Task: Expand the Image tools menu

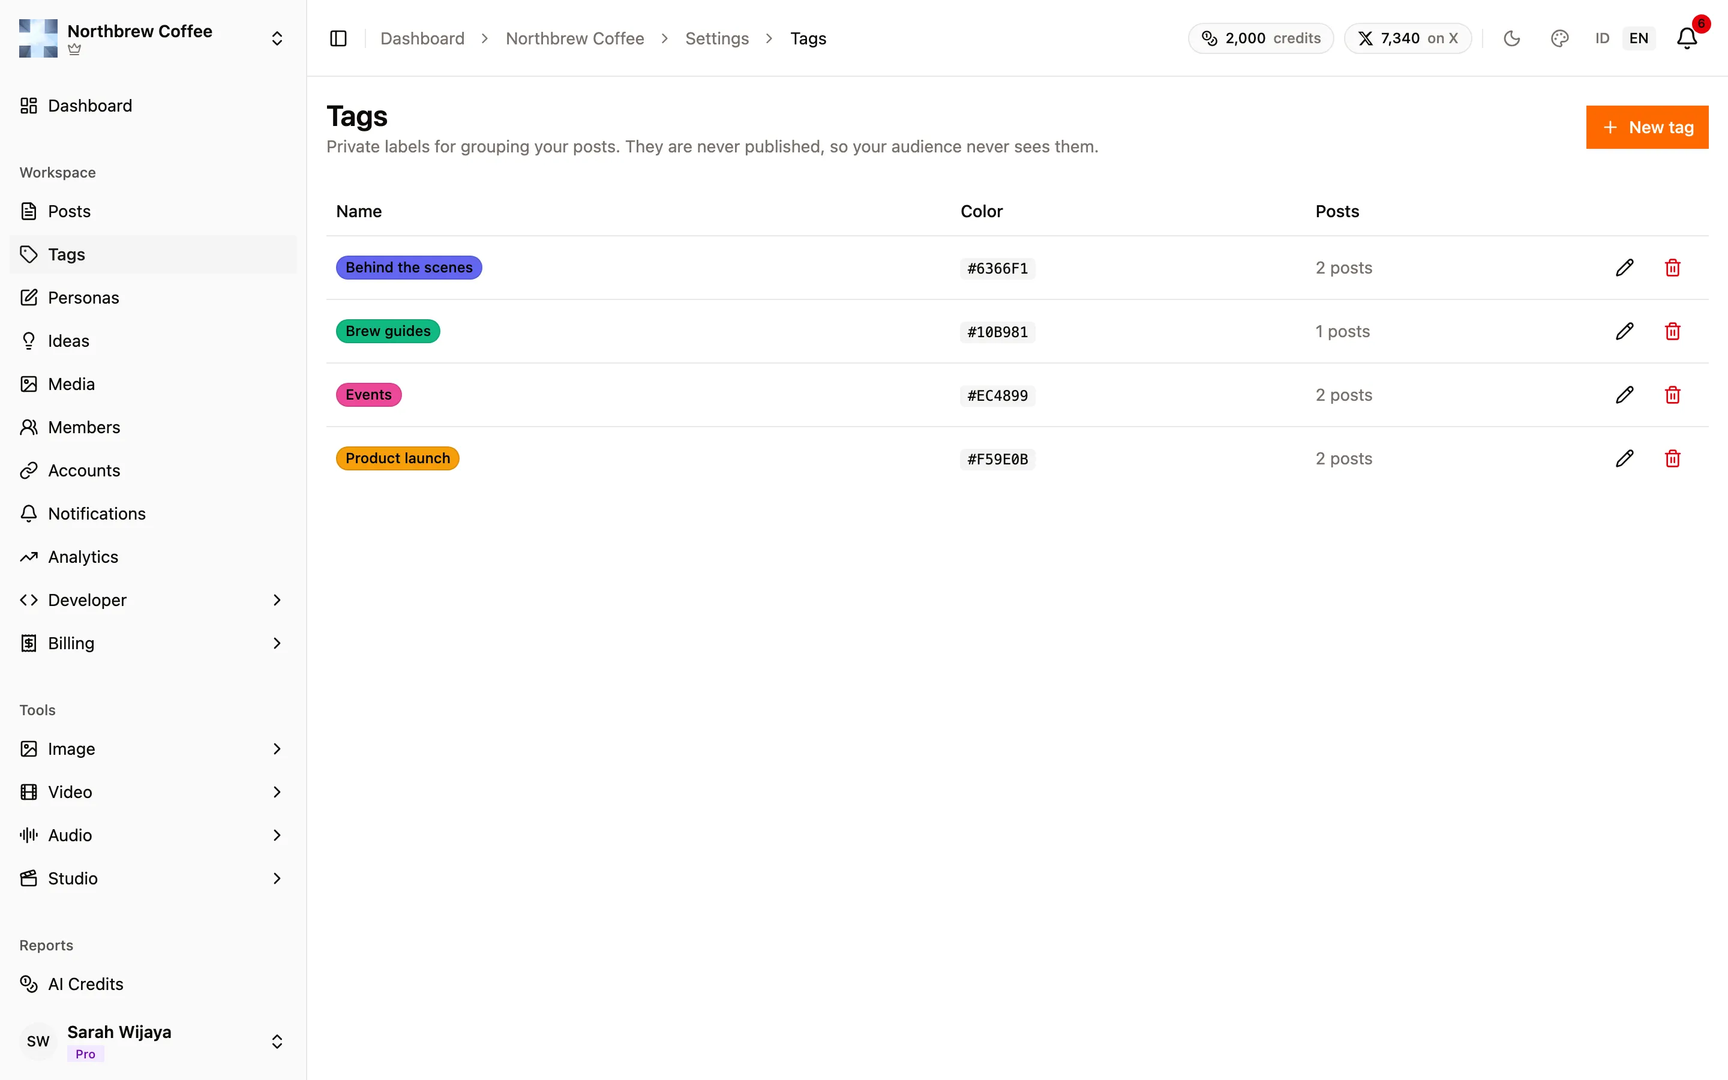Action: 153,749
